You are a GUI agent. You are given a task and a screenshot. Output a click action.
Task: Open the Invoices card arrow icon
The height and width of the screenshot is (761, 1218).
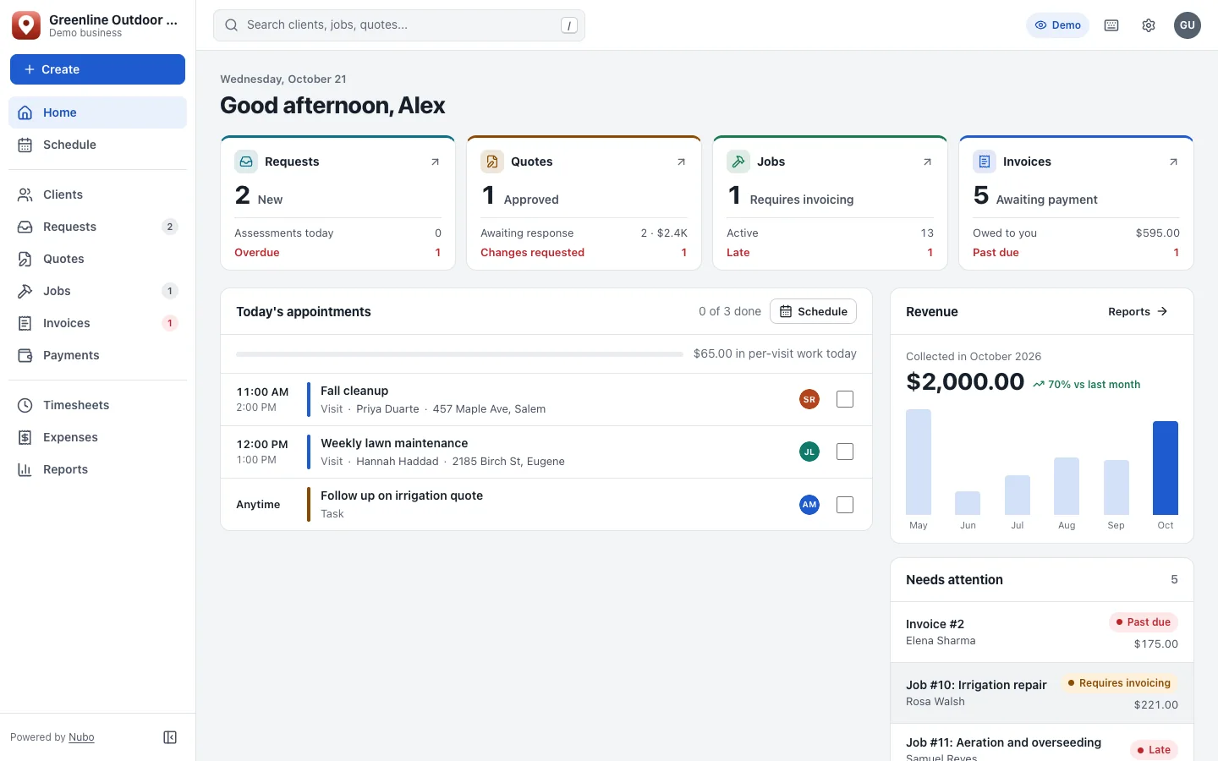click(1173, 162)
